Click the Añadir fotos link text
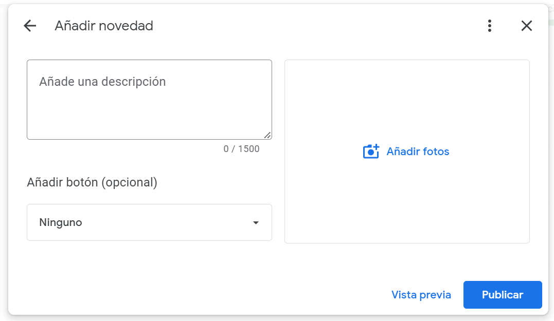 click(418, 152)
